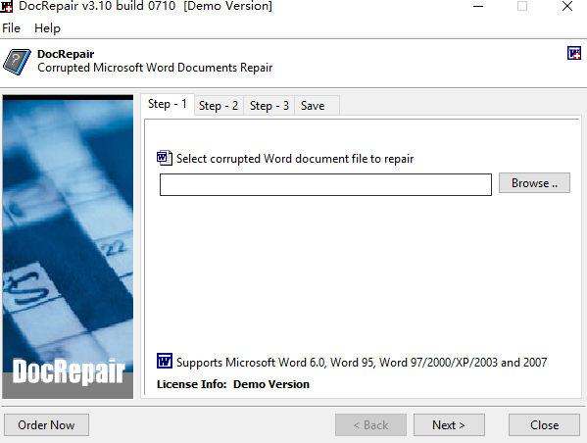Viewport: 587px width, 443px height.
Task: Click the Word repair icon at top right
Action: tap(574, 53)
